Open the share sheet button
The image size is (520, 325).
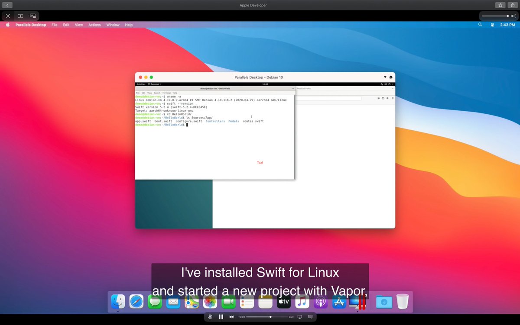(512, 5)
